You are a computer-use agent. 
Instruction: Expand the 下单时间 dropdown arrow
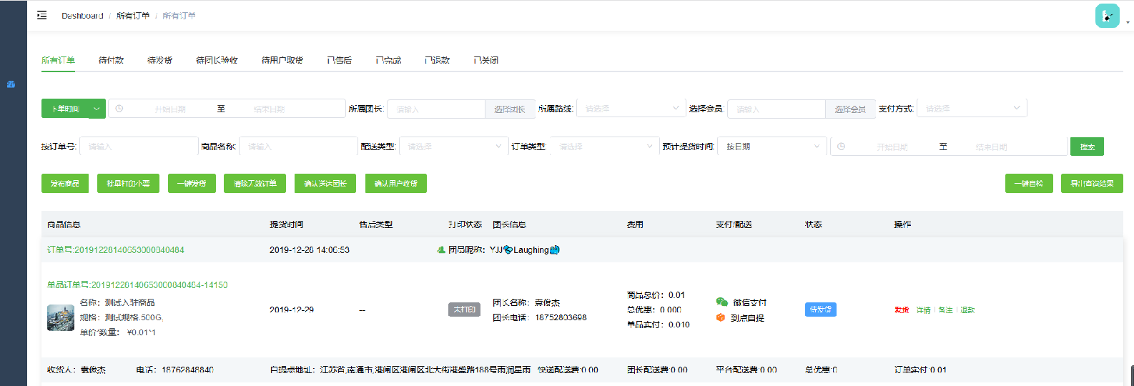coord(97,109)
